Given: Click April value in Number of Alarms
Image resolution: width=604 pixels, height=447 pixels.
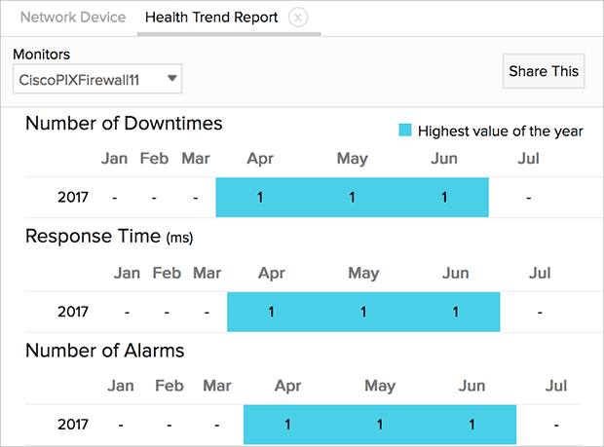Looking at the screenshot, I should point(288,426).
